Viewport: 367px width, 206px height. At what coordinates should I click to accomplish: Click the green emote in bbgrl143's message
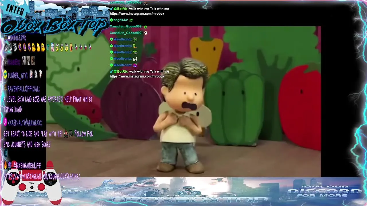coord(131,20)
